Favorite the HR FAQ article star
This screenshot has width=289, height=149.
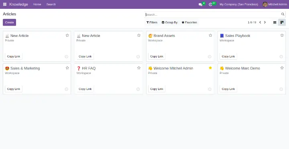point(139,68)
